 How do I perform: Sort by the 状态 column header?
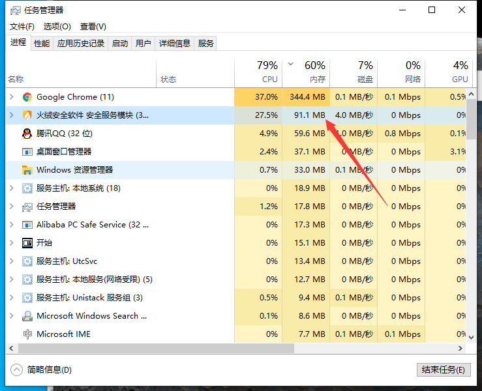click(x=195, y=74)
